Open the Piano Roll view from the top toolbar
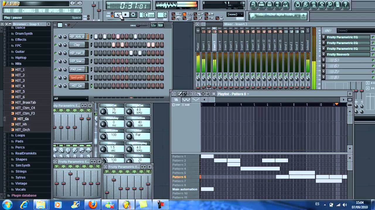The image size is (375, 210). (269, 5)
